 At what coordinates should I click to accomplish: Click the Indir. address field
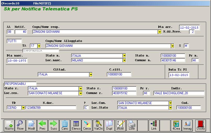[x=179, y=93]
